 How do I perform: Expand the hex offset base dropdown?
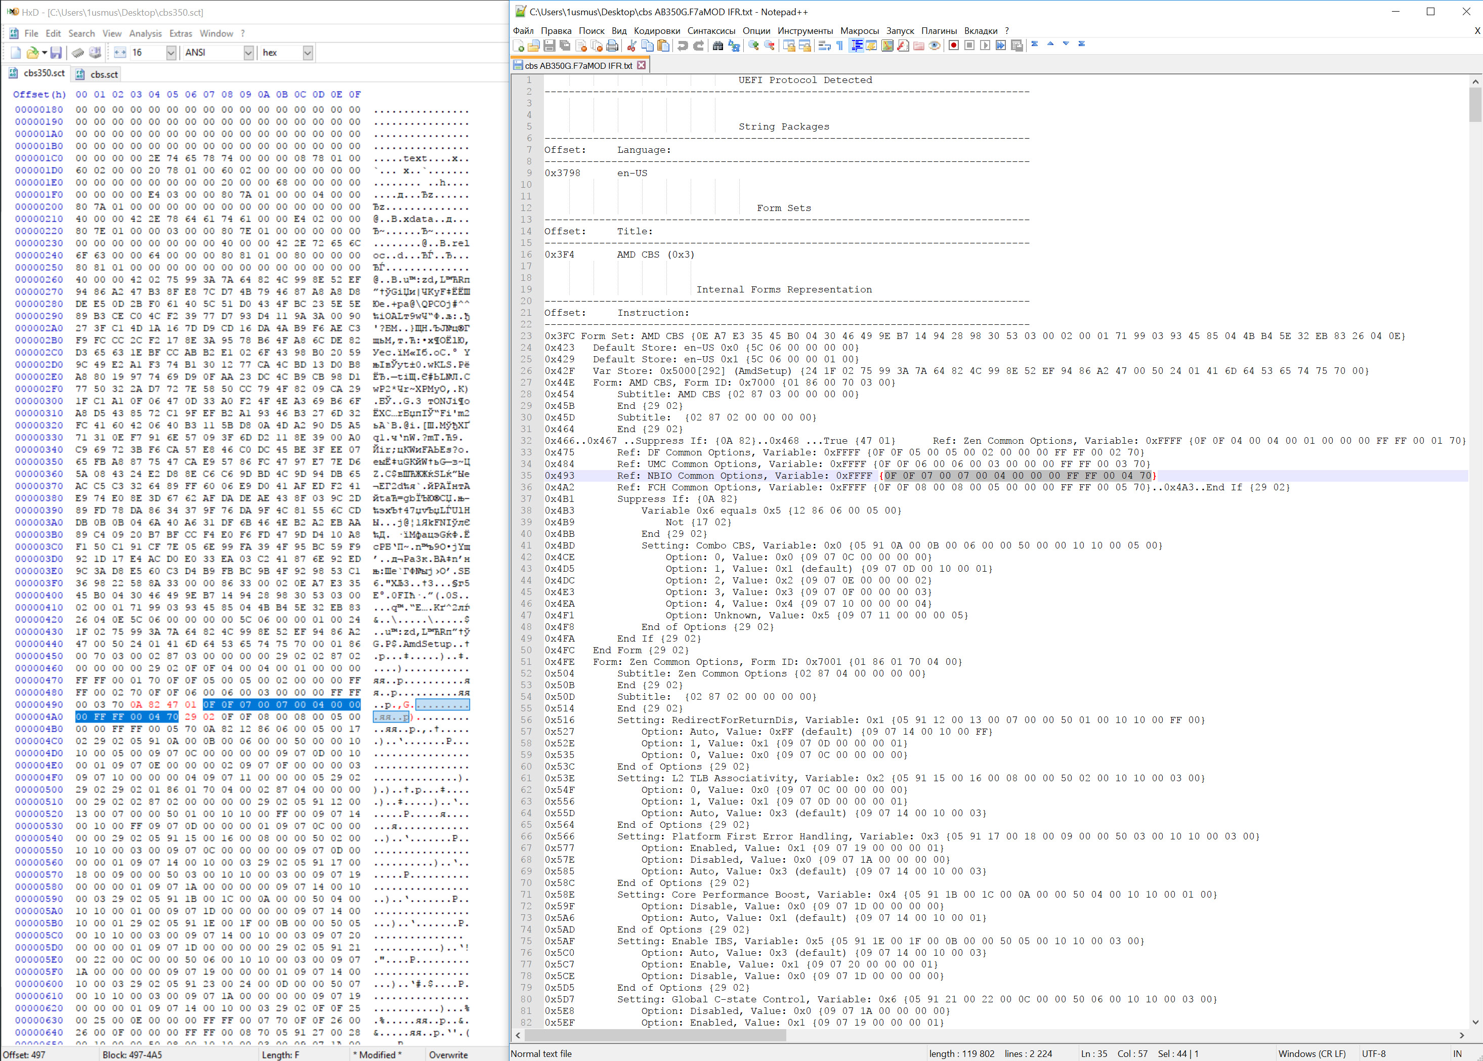tap(308, 52)
